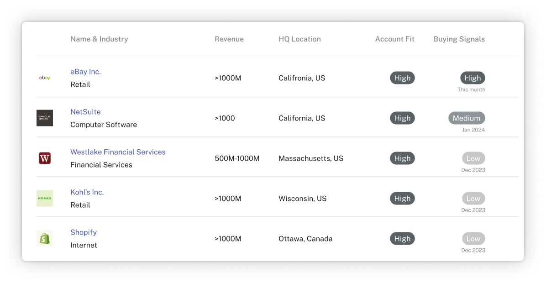
Task: Click Shopify's Dec 2023 signal date
Action: 473,250
